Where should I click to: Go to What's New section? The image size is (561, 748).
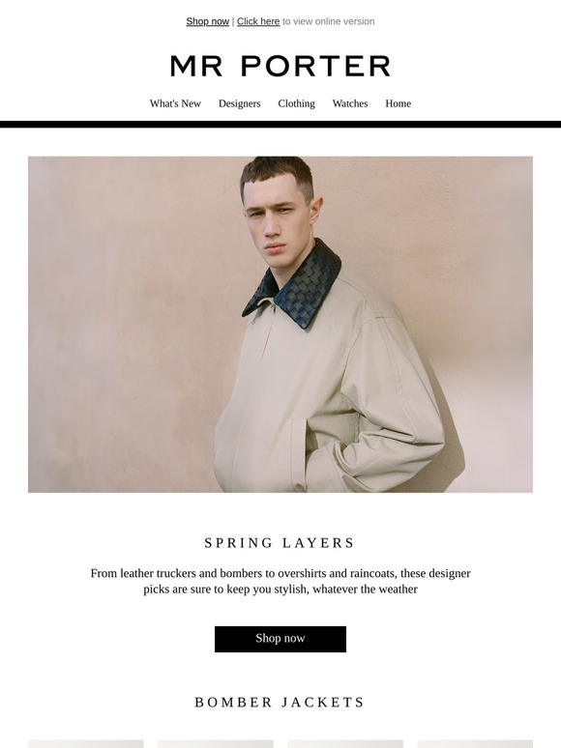pyautogui.click(x=175, y=103)
